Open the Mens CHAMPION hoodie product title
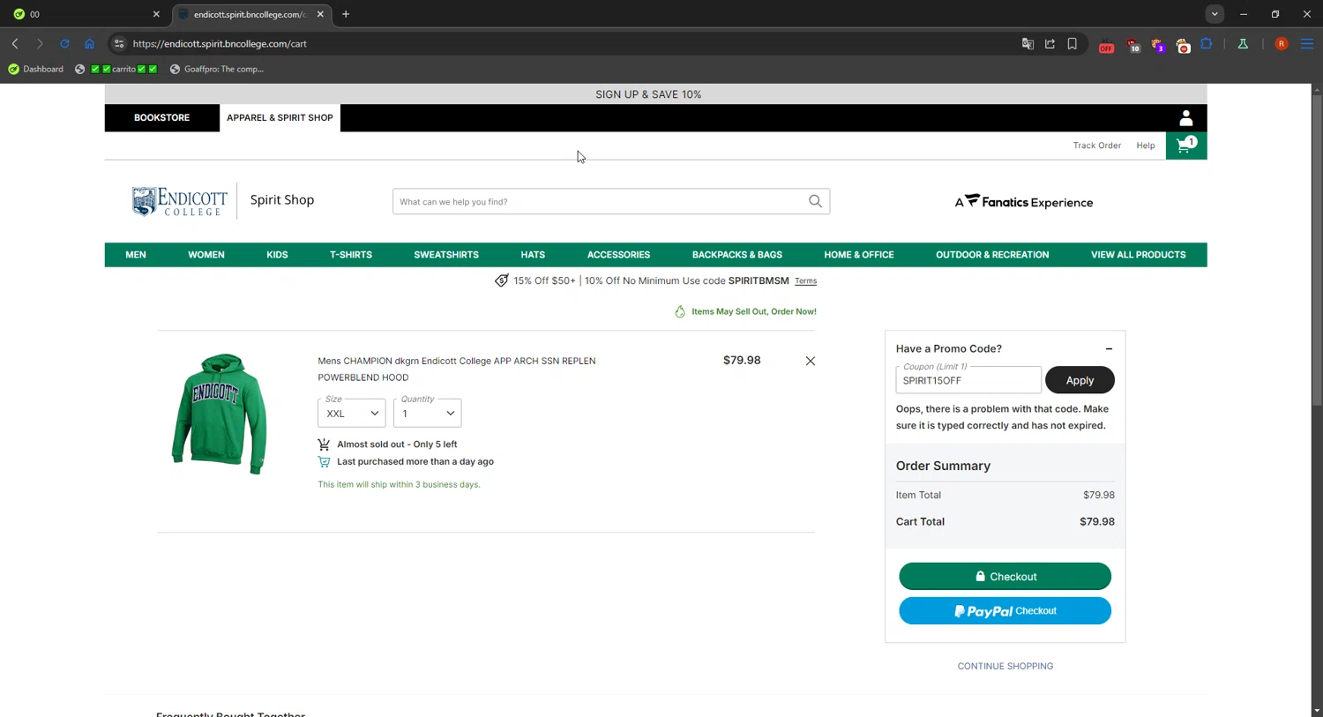 pyautogui.click(x=456, y=369)
